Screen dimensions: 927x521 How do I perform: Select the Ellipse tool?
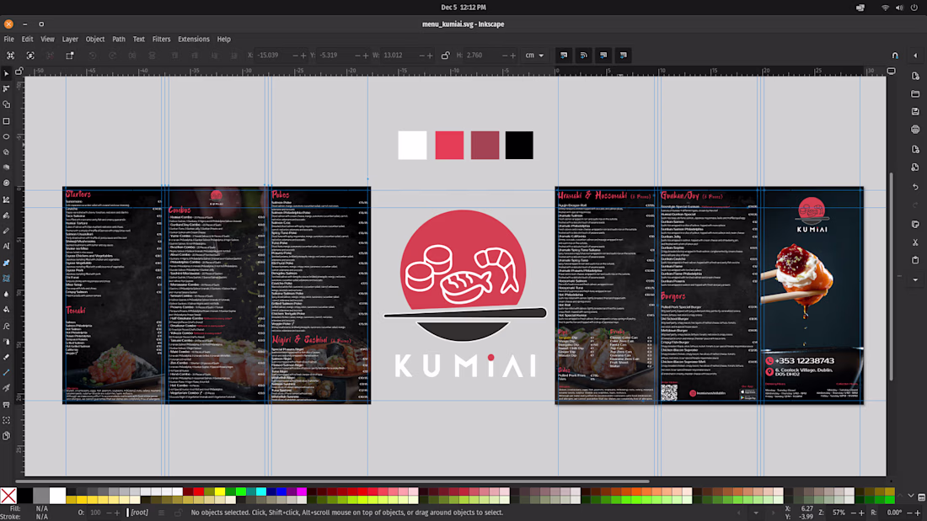pyautogui.click(x=7, y=136)
